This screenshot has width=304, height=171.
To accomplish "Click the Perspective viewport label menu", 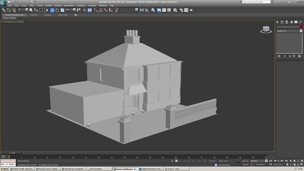I will coord(10,22).
